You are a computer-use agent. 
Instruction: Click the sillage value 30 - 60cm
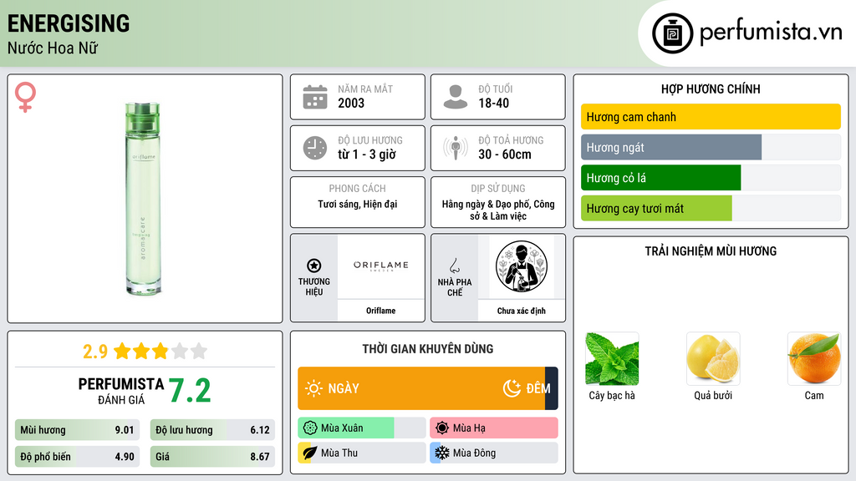tap(505, 154)
